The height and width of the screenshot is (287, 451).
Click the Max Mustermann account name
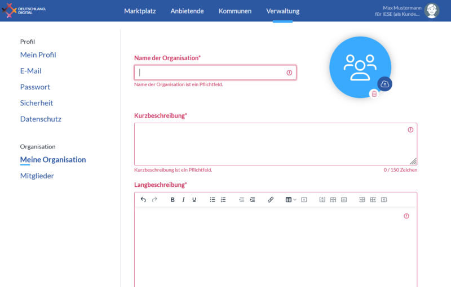(x=402, y=8)
